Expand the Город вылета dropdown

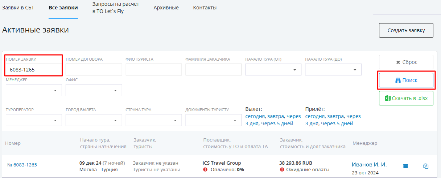94,120
